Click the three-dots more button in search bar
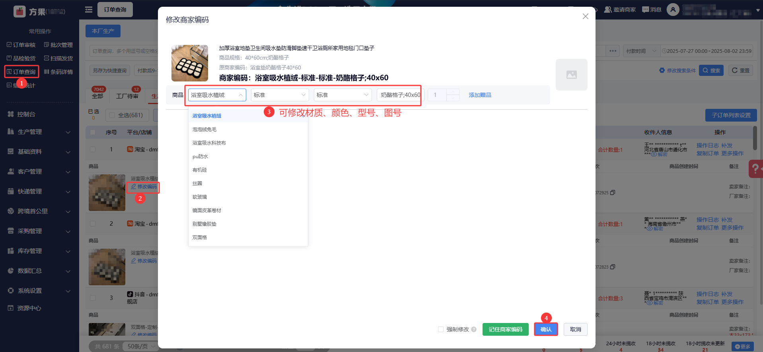Image resolution: width=763 pixels, height=352 pixels. pos(613,51)
